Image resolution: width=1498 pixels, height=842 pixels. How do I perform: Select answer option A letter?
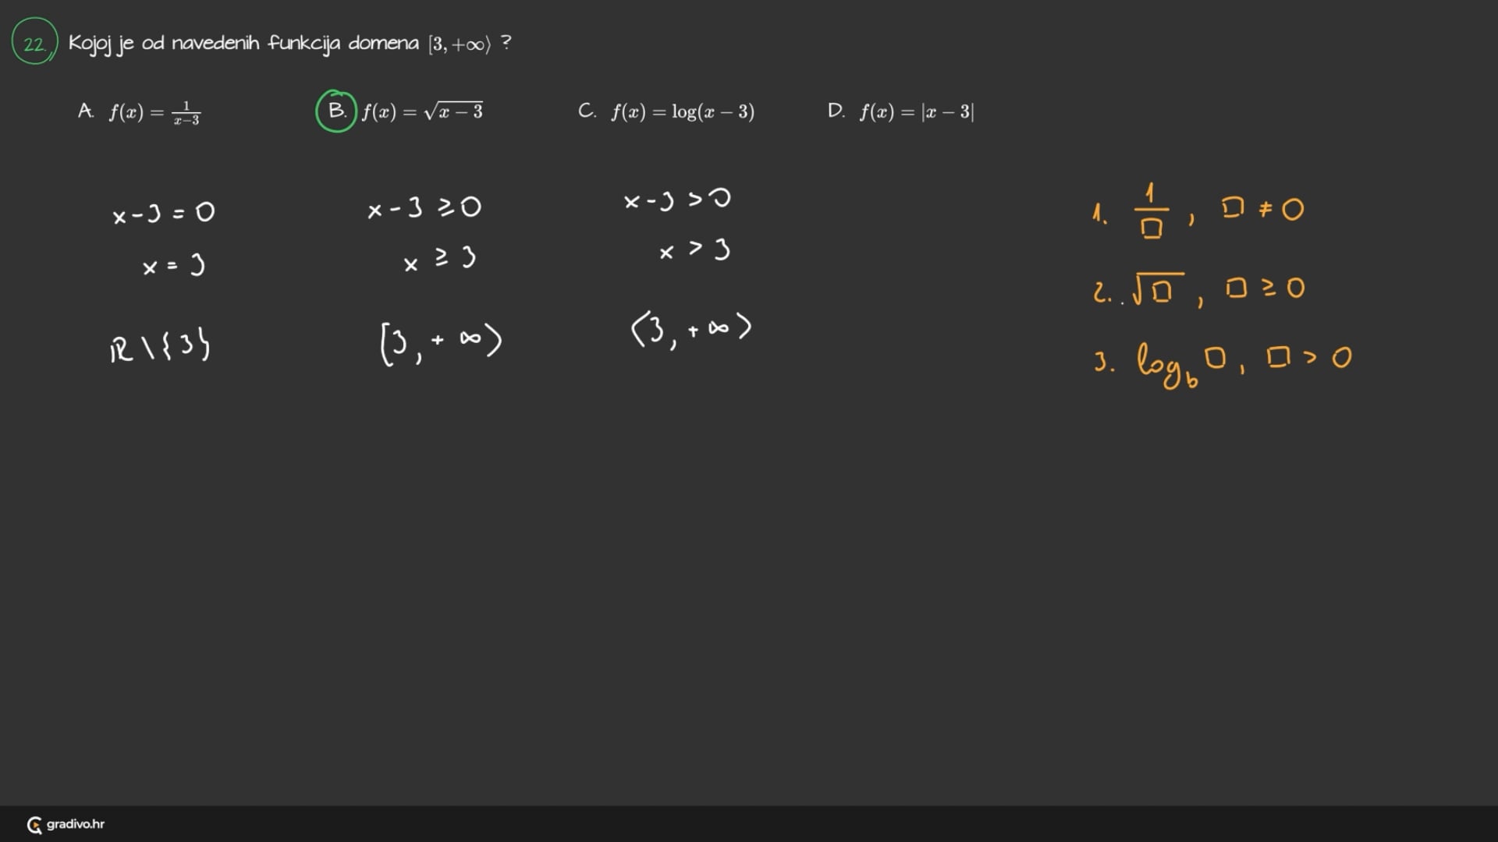(86, 111)
